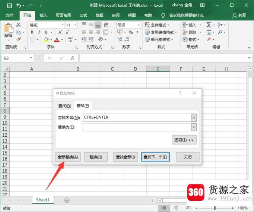The width and height of the screenshot is (254, 212).
Task: Click the AutoSum sigma icon
Action: coord(209,25)
